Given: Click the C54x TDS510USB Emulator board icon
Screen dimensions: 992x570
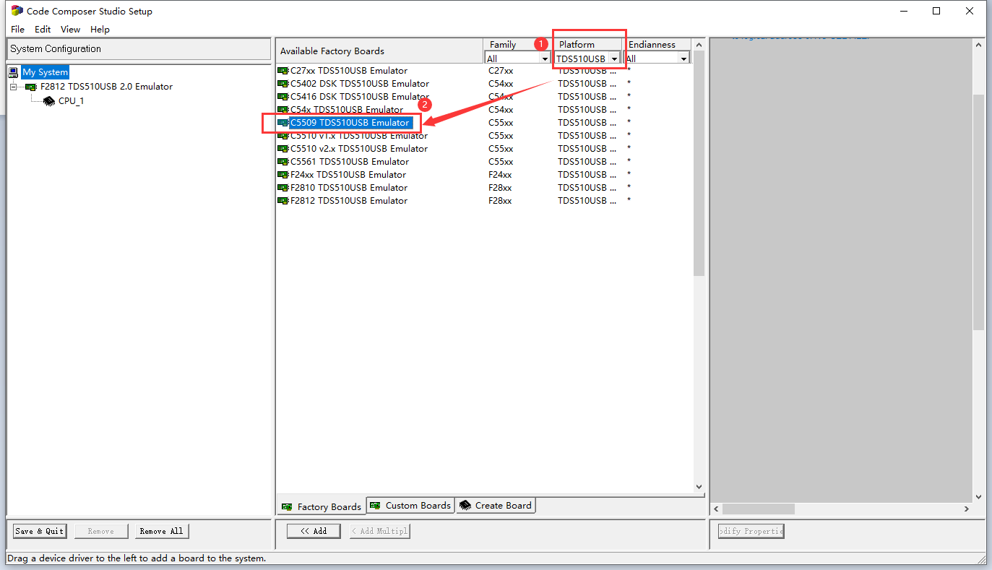Looking at the screenshot, I should 283,110.
